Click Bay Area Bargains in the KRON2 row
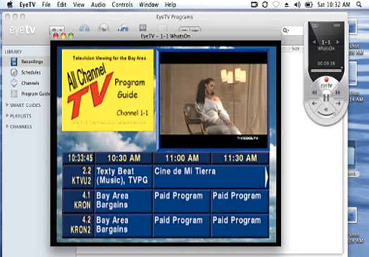Viewport: 369px width, 257px height. coord(124,225)
